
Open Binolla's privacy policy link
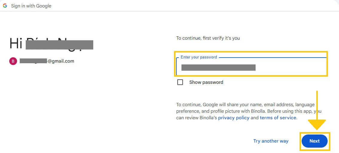pyautogui.click(x=233, y=118)
